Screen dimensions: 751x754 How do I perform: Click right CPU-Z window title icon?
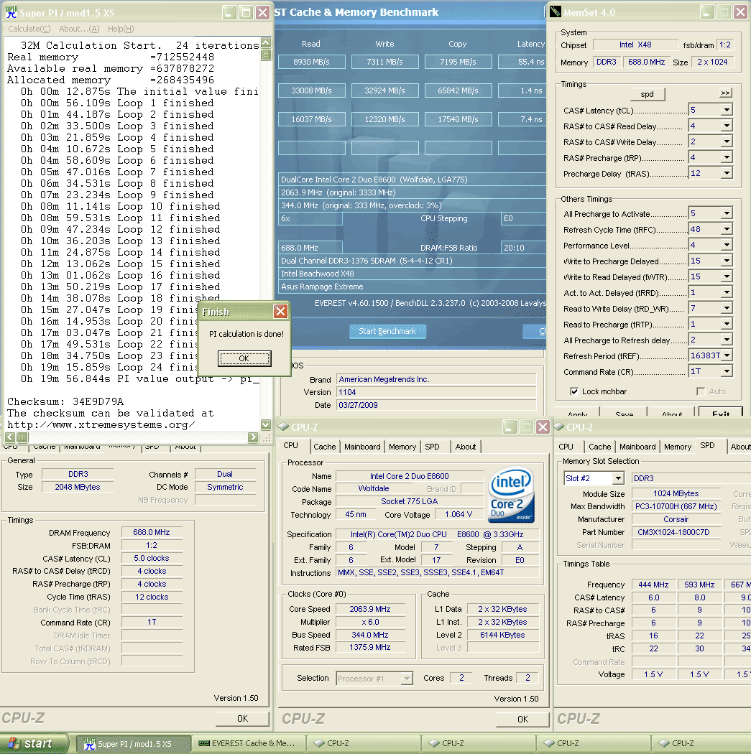(x=559, y=427)
